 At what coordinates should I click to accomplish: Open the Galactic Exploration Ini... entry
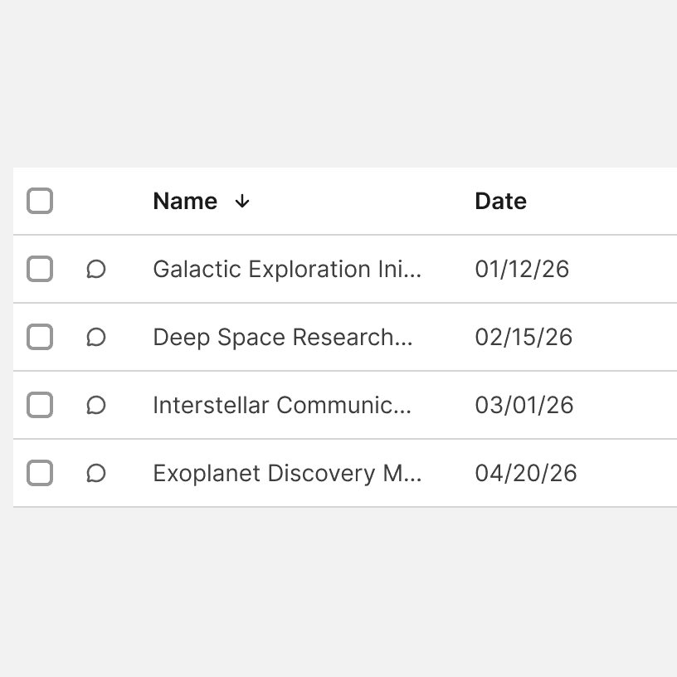coord(287,270)
